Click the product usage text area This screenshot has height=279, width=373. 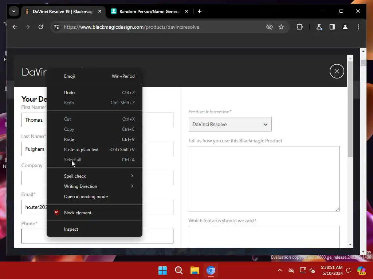264,179
